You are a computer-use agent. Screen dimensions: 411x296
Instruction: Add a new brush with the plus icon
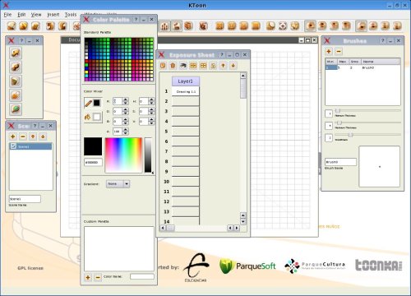pyautogui.click(x=329, y=51)
